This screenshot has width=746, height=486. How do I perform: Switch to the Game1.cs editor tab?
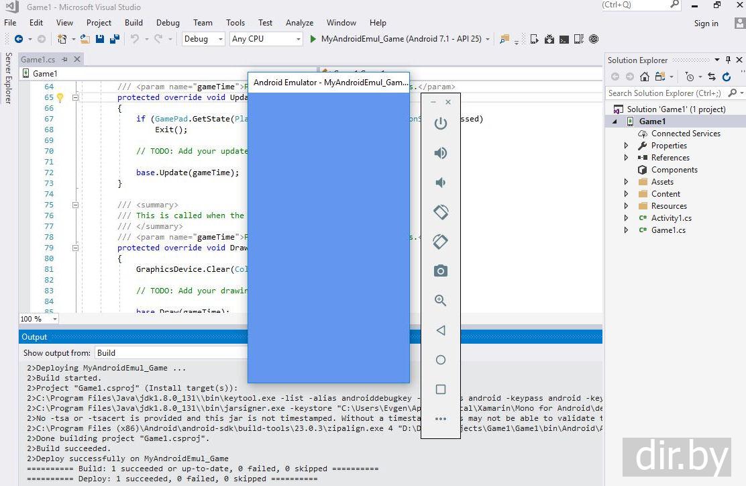coord(38,60)
